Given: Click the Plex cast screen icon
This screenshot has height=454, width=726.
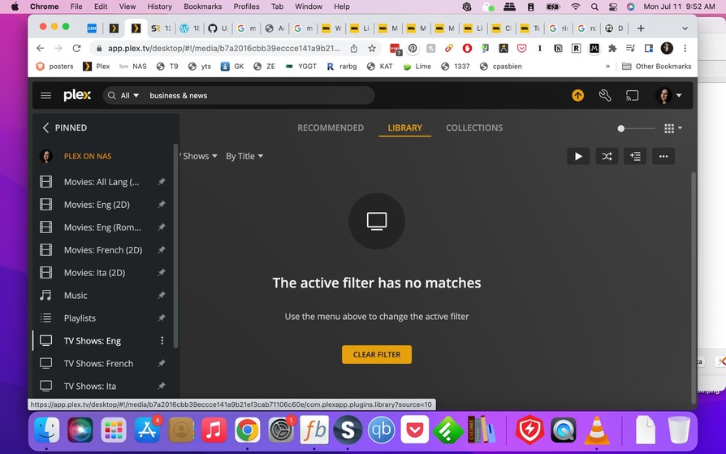Looking at the screenshot, I should [x=632, y=96].
